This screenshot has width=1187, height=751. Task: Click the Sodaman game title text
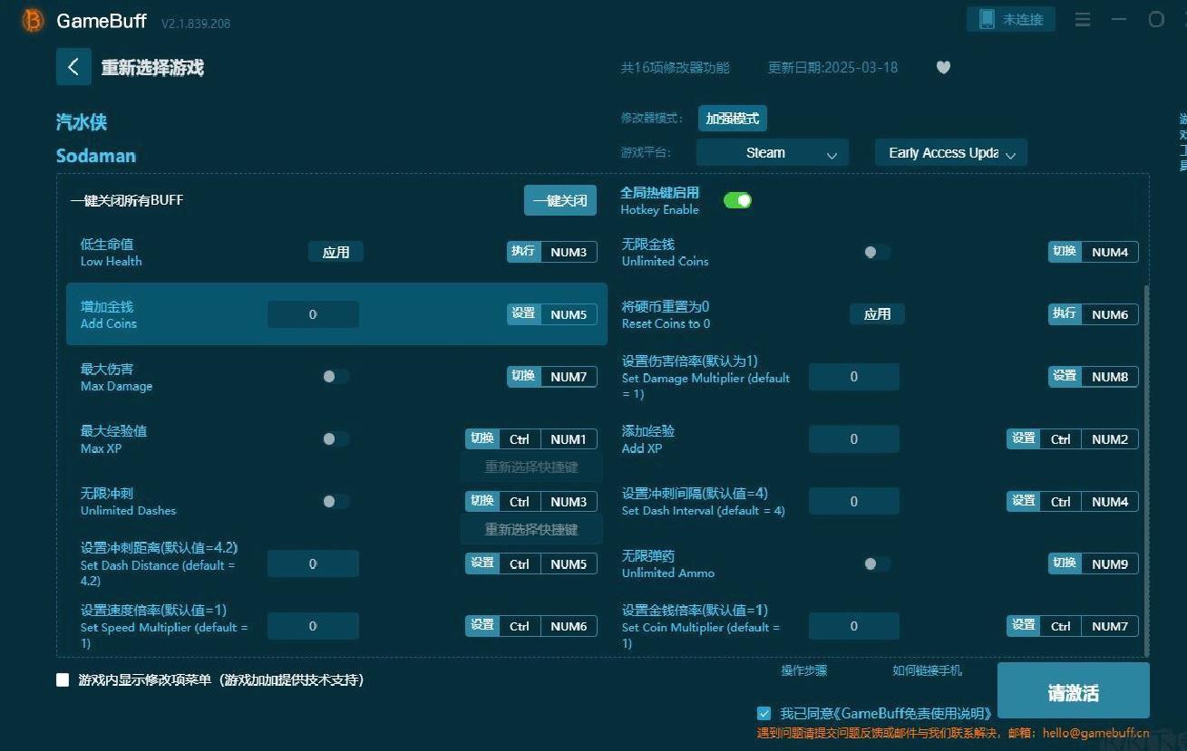[x=96, y=156]
